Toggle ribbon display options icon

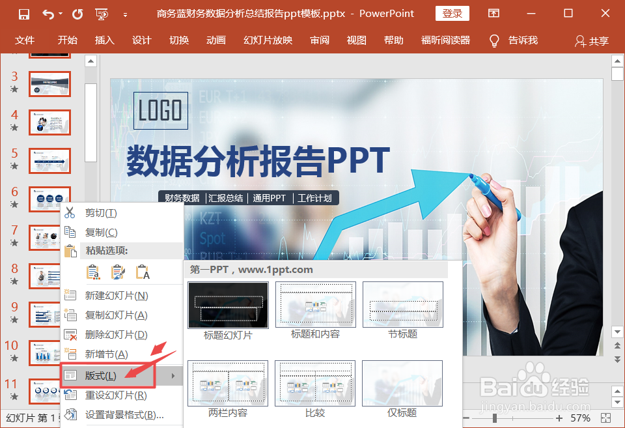click(x=493, y=14)
